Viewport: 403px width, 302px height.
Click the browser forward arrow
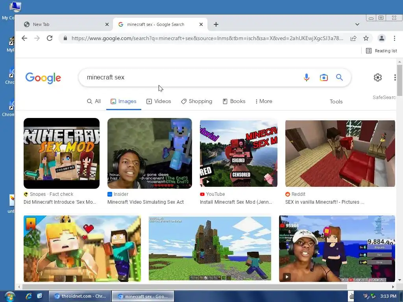click(37, 38)
